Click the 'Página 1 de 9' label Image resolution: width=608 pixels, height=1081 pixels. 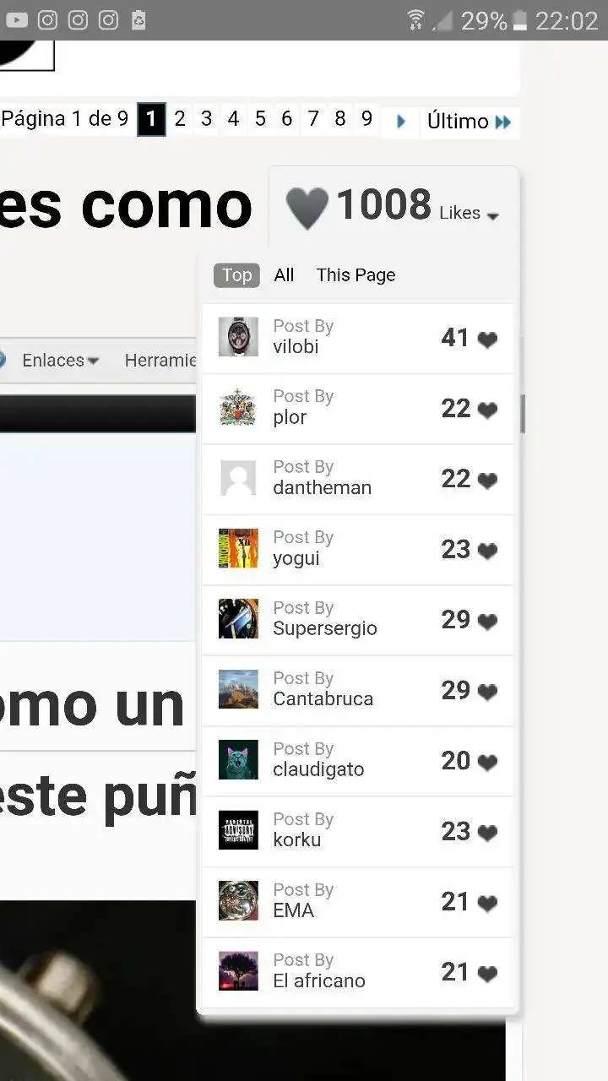point(65,119)
